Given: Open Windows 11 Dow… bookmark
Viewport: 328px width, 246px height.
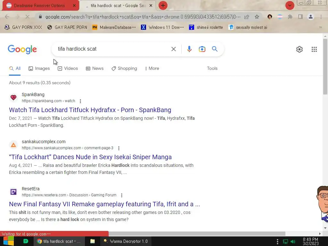Looking at the screenshot, I should click(x=162, y=27).
